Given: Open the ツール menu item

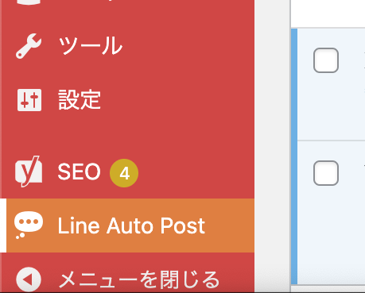Looking at the screenshot, I should pos(90,46).
